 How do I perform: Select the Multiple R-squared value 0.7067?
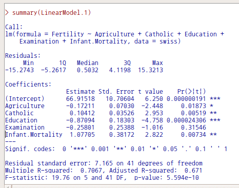coord(91,171)
